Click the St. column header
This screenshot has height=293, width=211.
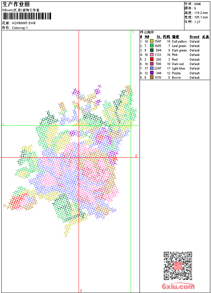(x=159, y=37)
